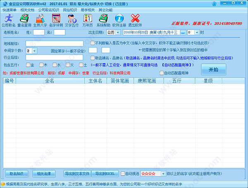Screen dimensions: 248x188
Task: Open the 其它功能 menu
Action: click(x=105, y=10)
